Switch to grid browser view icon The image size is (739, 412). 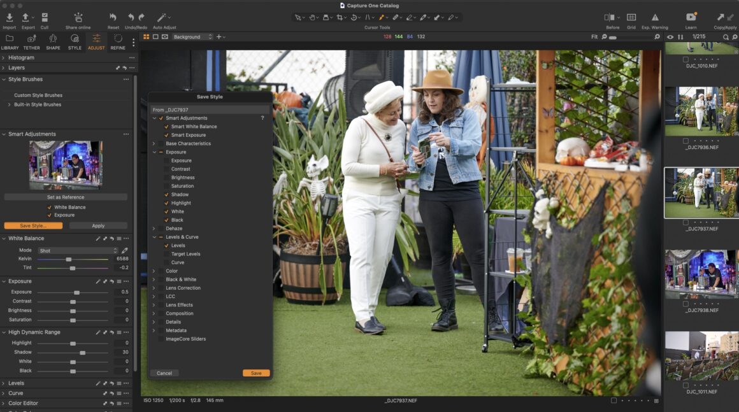(146, 37)
